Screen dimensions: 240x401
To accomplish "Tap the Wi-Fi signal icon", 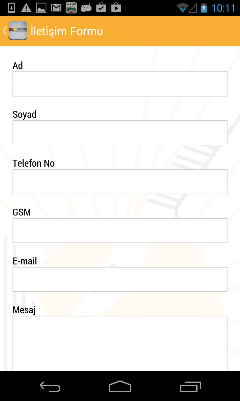I will pos(182,8).
